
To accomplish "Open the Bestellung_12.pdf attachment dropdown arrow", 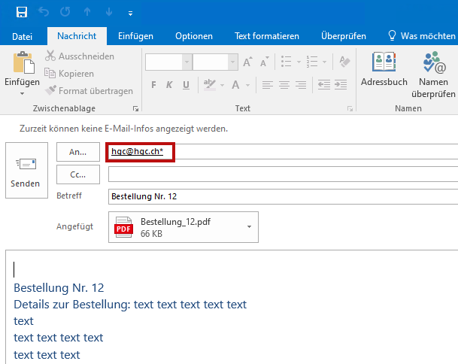I will (249, 226).
